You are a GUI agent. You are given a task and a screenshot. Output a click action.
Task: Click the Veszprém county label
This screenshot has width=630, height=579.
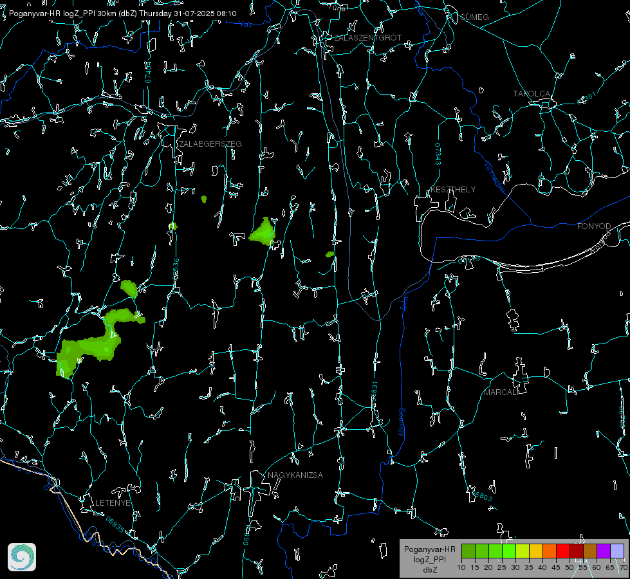point(494,176)
